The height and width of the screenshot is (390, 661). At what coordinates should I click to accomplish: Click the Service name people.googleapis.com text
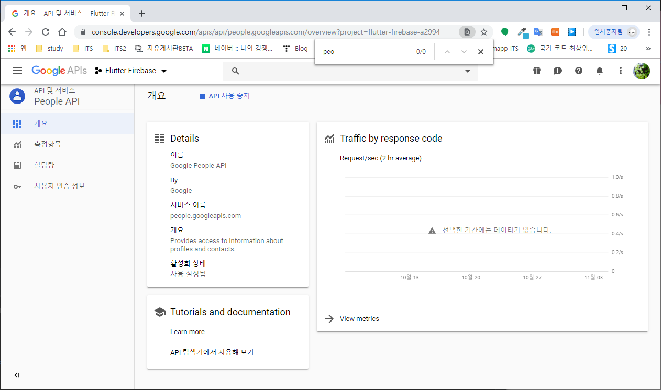[x=205, y=216]
